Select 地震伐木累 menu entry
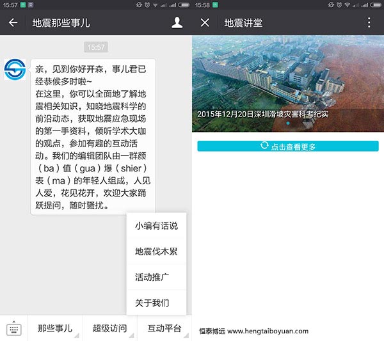The height and width of the screenshot is (341, 384). tap(156, 251)
